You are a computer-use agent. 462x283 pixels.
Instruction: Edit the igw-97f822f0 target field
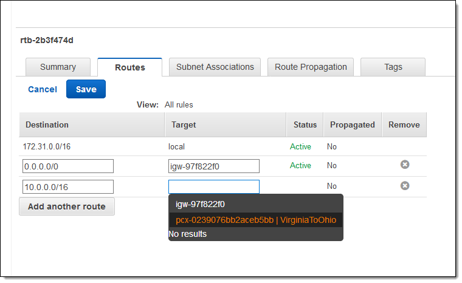click(x=213, y=166)
